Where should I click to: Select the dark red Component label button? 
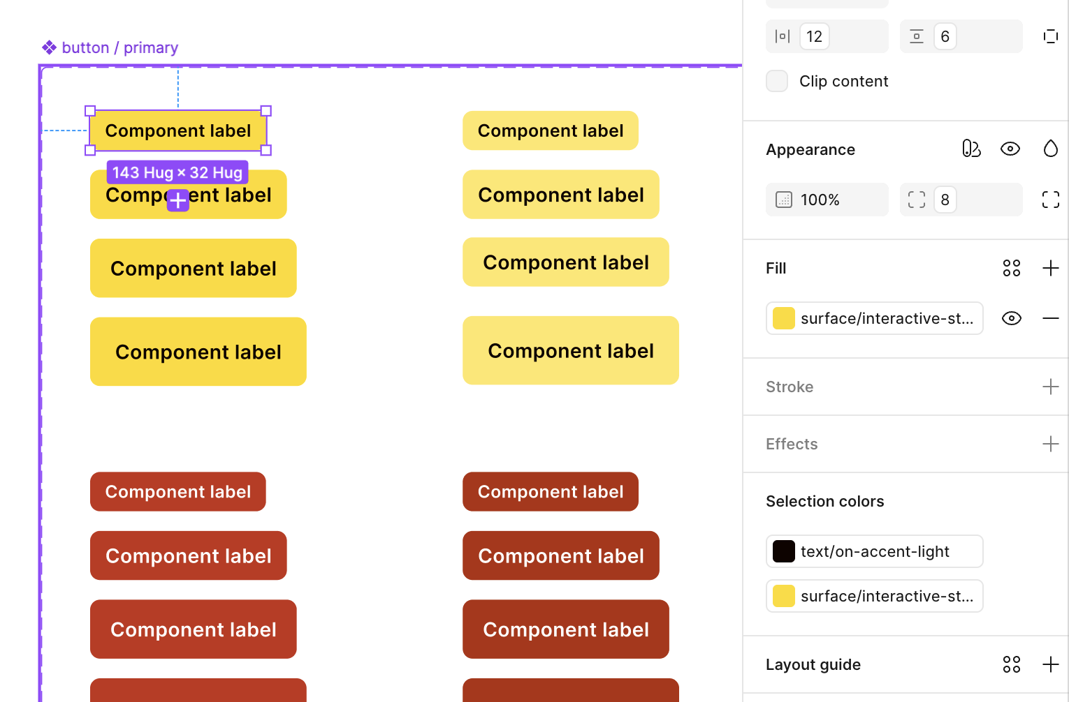177,491
